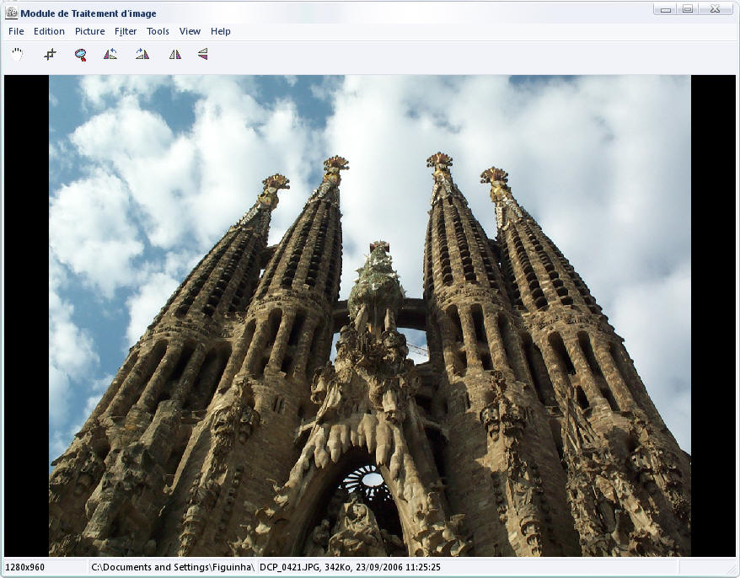
Task: Rotate the picture counterclockwise
Action: point(110,54)
